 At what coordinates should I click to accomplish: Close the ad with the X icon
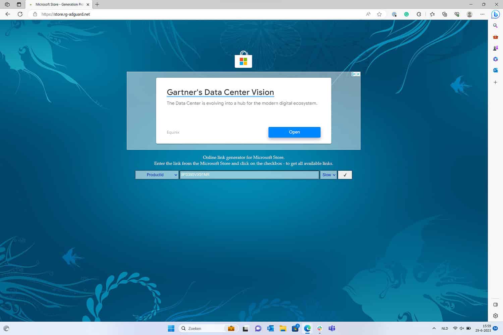click(x=358, y=74)
